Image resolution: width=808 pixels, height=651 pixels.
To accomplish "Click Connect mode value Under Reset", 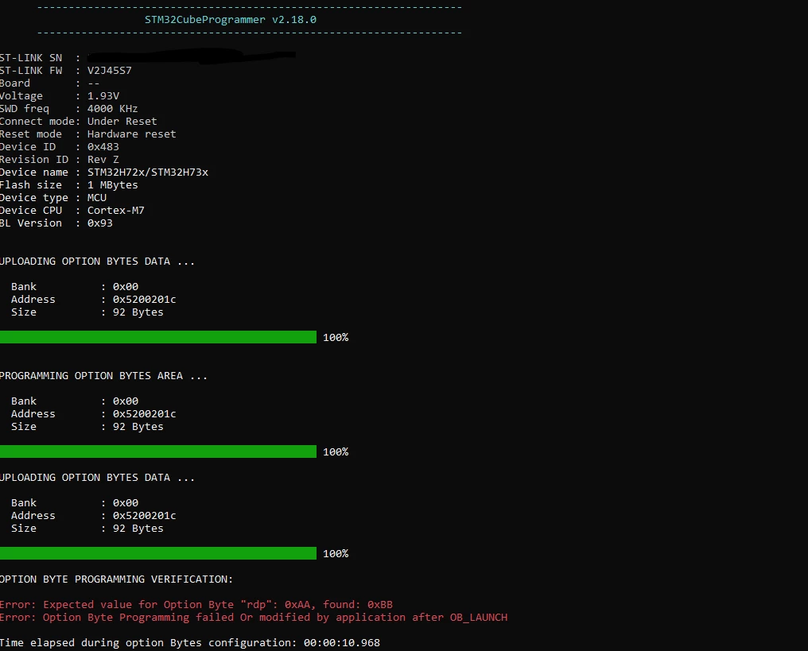I will [x=122, y=122].
